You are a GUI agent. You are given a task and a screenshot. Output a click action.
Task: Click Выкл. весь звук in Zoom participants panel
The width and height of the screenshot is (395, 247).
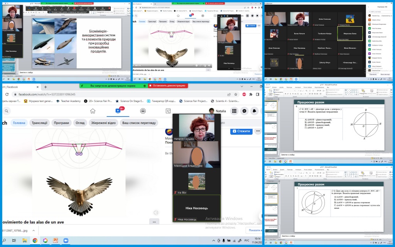coord(385,74)
